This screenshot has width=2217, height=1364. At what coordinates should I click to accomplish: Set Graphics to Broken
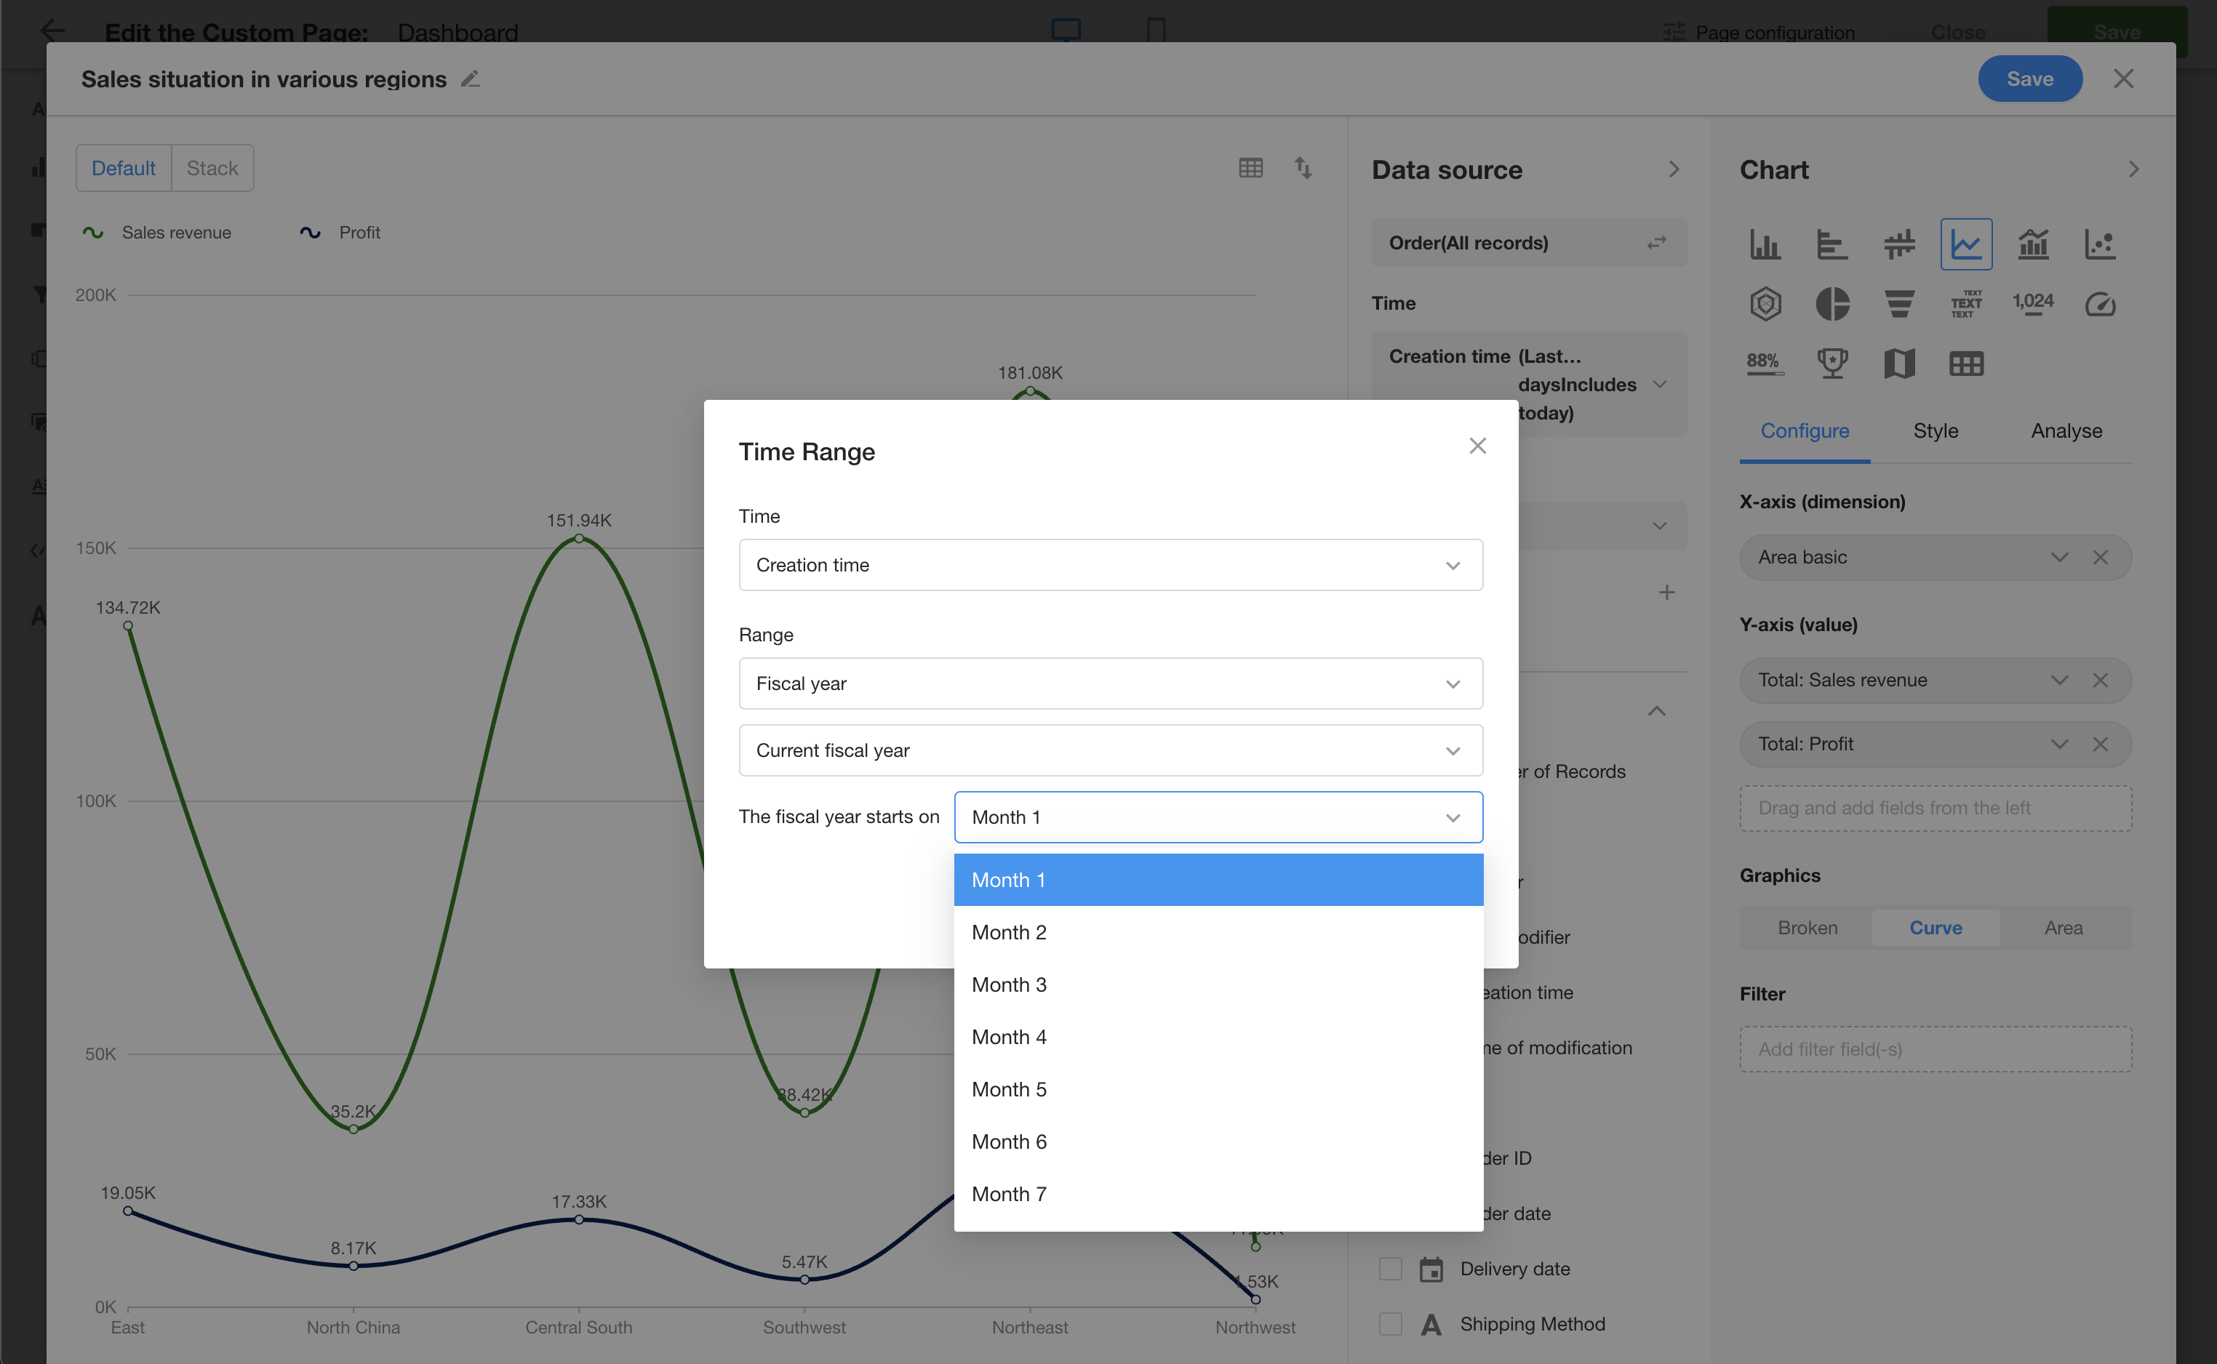[x=1807, y=927]
